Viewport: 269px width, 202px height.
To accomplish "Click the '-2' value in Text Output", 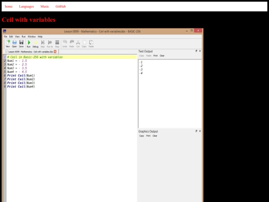I will point(141,66).
